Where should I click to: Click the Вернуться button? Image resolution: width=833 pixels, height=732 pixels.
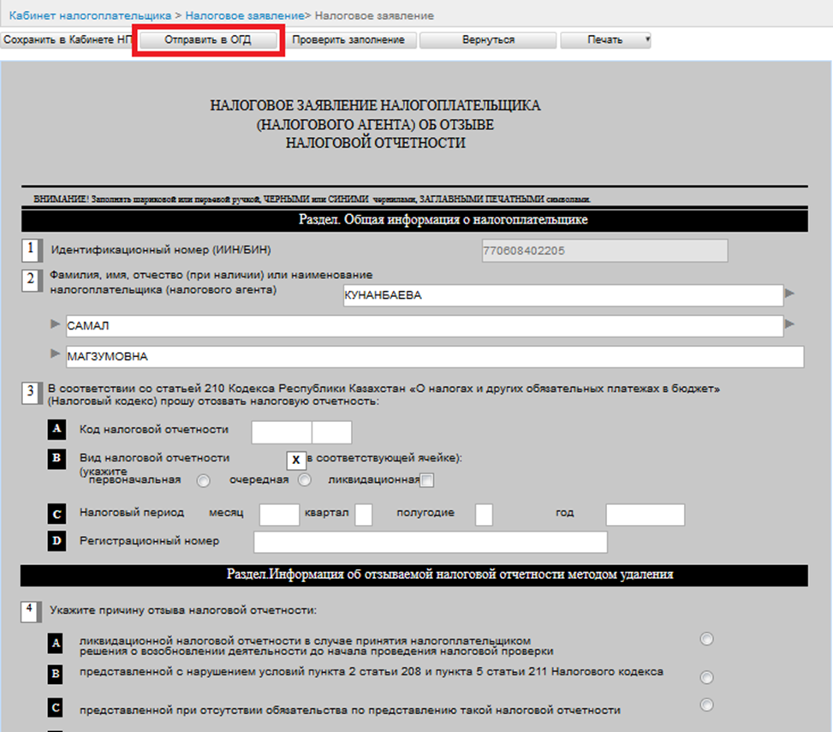point(488,40)
